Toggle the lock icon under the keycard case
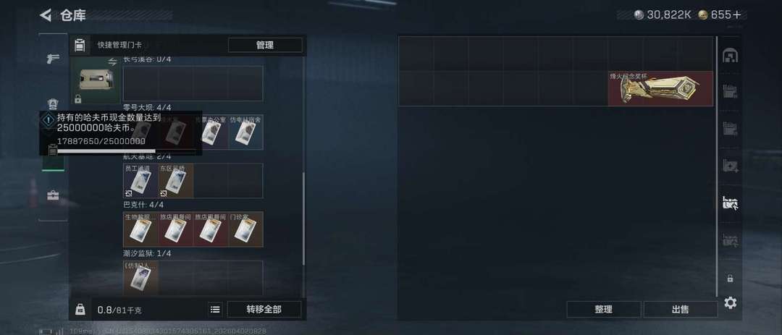782x335 pixels. 77,98
